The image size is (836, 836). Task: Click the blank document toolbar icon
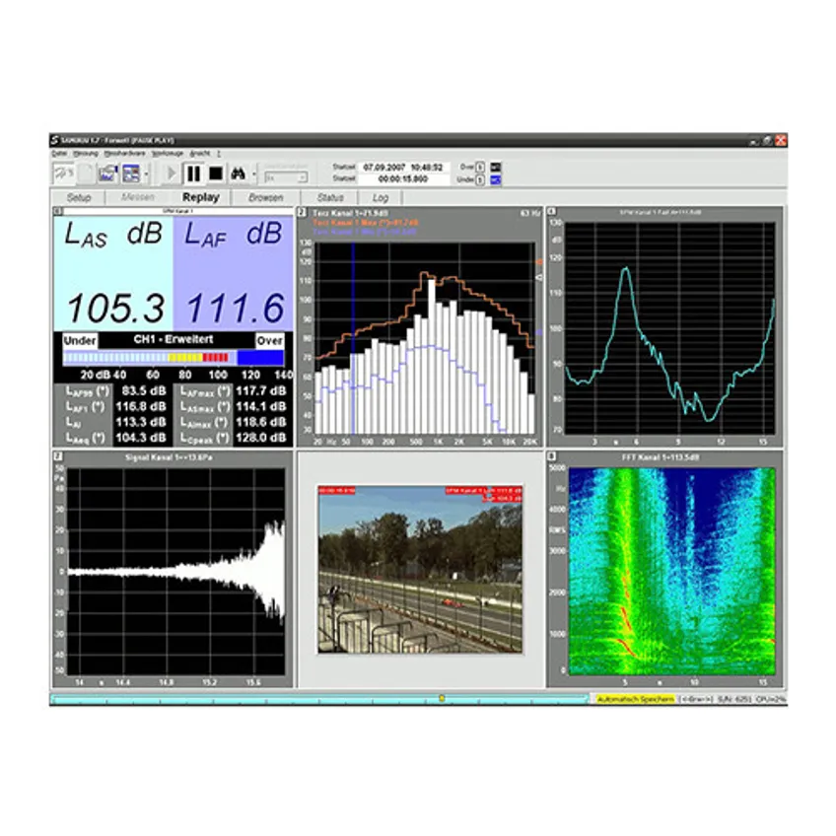(86, 174)
